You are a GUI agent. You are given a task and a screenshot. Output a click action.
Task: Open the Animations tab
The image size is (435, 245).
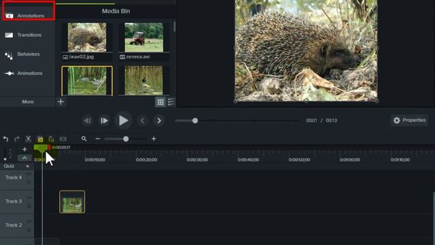point(28,73)
